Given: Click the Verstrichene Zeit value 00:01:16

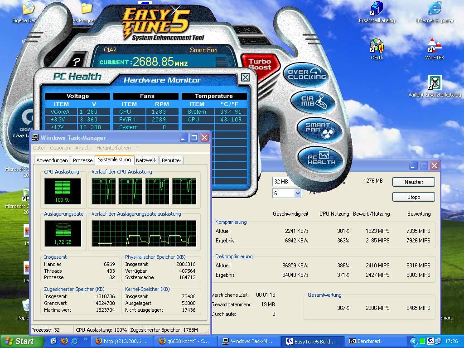Looking at the screenshot, I should click(x=266, y=295).
